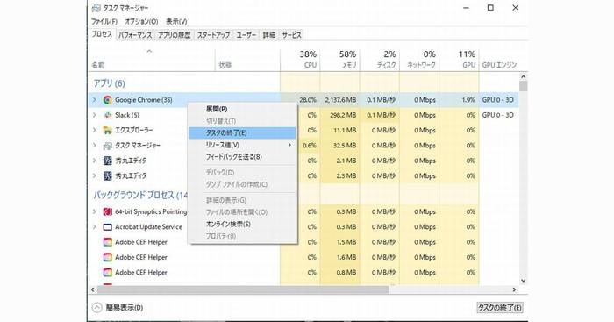The height and width of the screenshot is (322, 614).
Task: Click the second Adobe CEF Helper icon
Action: 107,257
